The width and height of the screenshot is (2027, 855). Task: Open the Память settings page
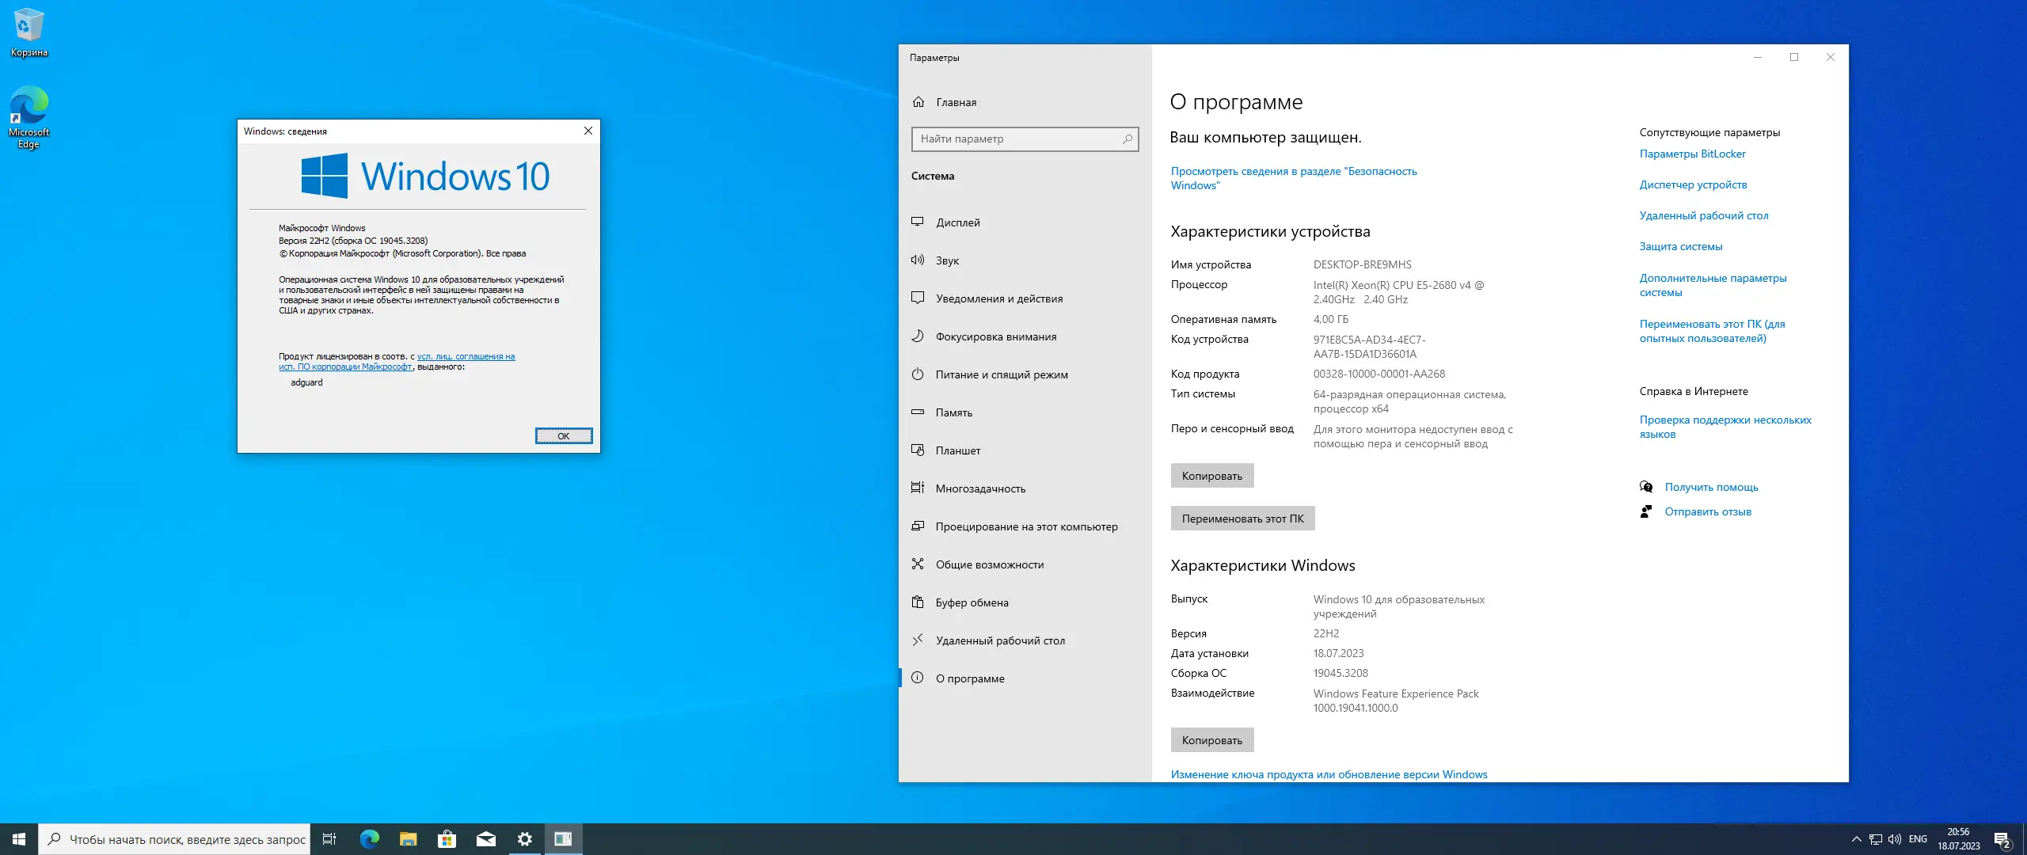click(x=953, y=412)
